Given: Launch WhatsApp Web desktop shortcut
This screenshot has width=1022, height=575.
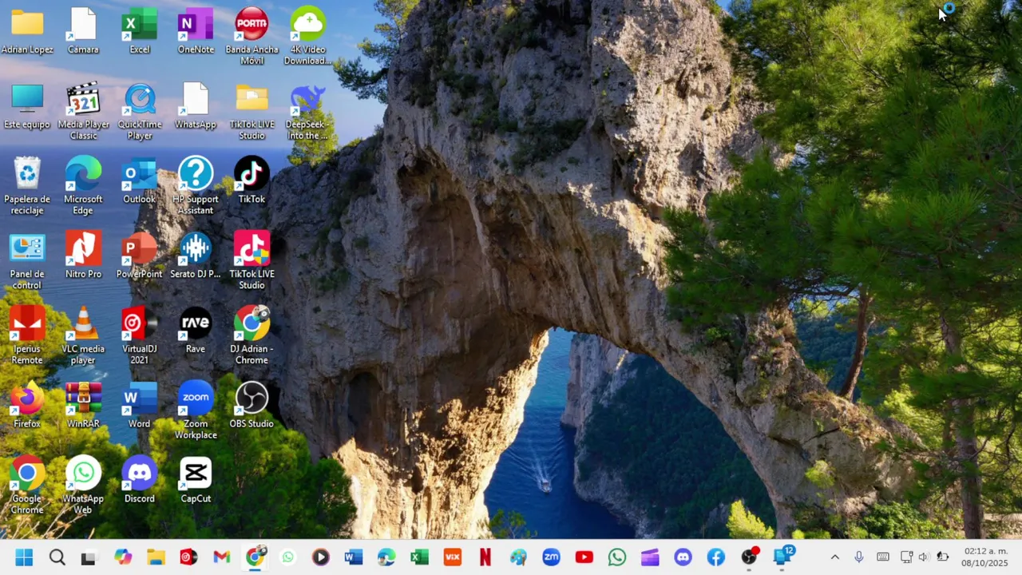Looking at the screenshot, I should click(x=83, y=485).
